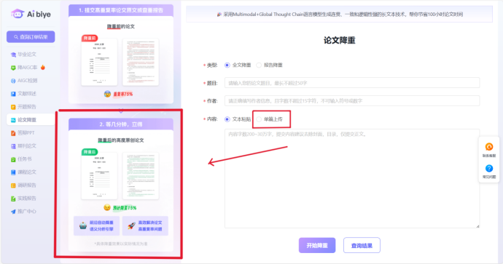Image resolution: width=503 pixels, height=264 pixels.
Task: Click the rocket icon on the 高重复率问题 card
Action: pyautogui.click(x=131, y=225)
